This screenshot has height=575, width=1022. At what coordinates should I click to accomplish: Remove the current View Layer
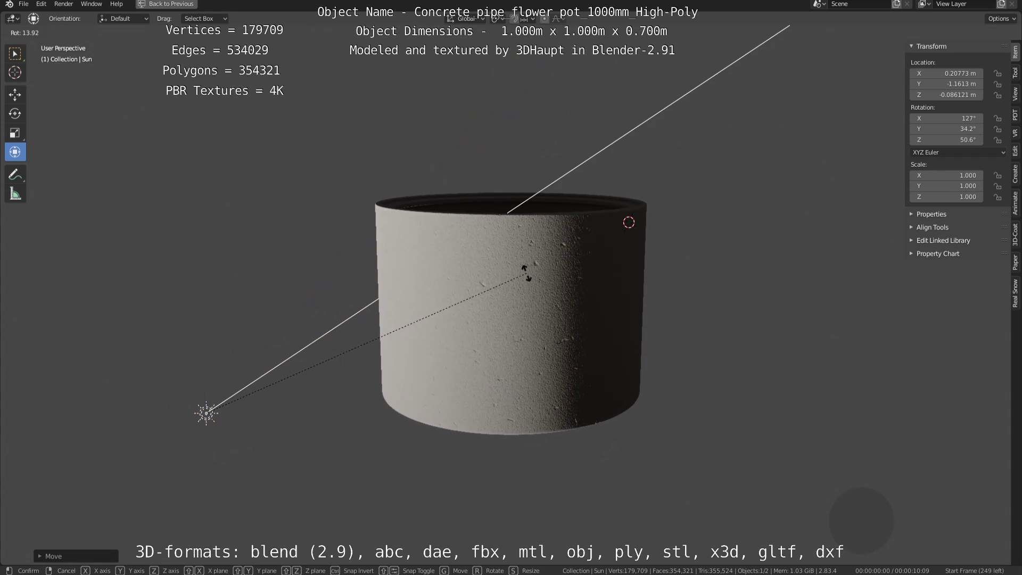(1012, 4)
